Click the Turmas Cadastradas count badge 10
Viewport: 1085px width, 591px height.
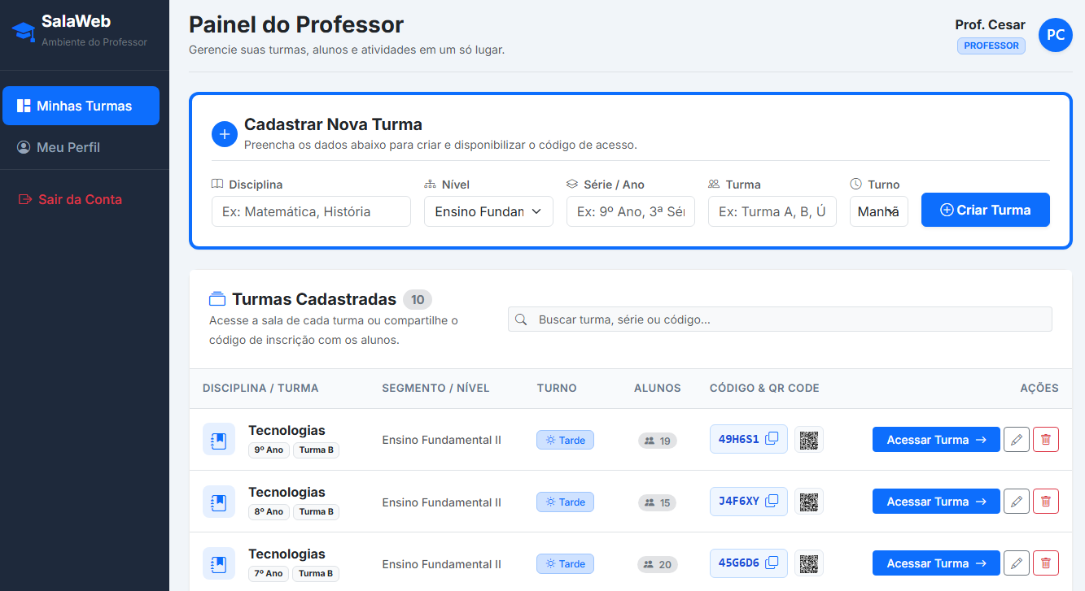coord(418,300)
